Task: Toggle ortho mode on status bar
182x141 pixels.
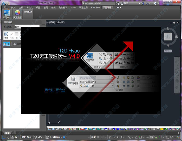Action: tap(118, 137)
